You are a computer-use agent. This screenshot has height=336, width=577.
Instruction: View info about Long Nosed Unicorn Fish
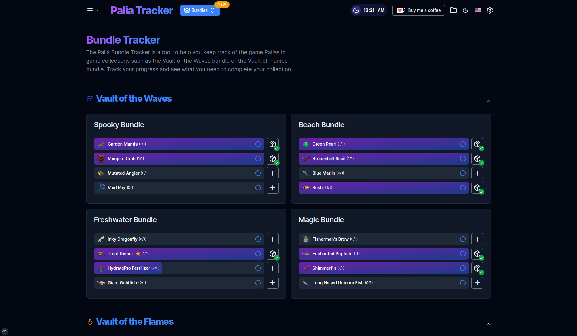463,282
